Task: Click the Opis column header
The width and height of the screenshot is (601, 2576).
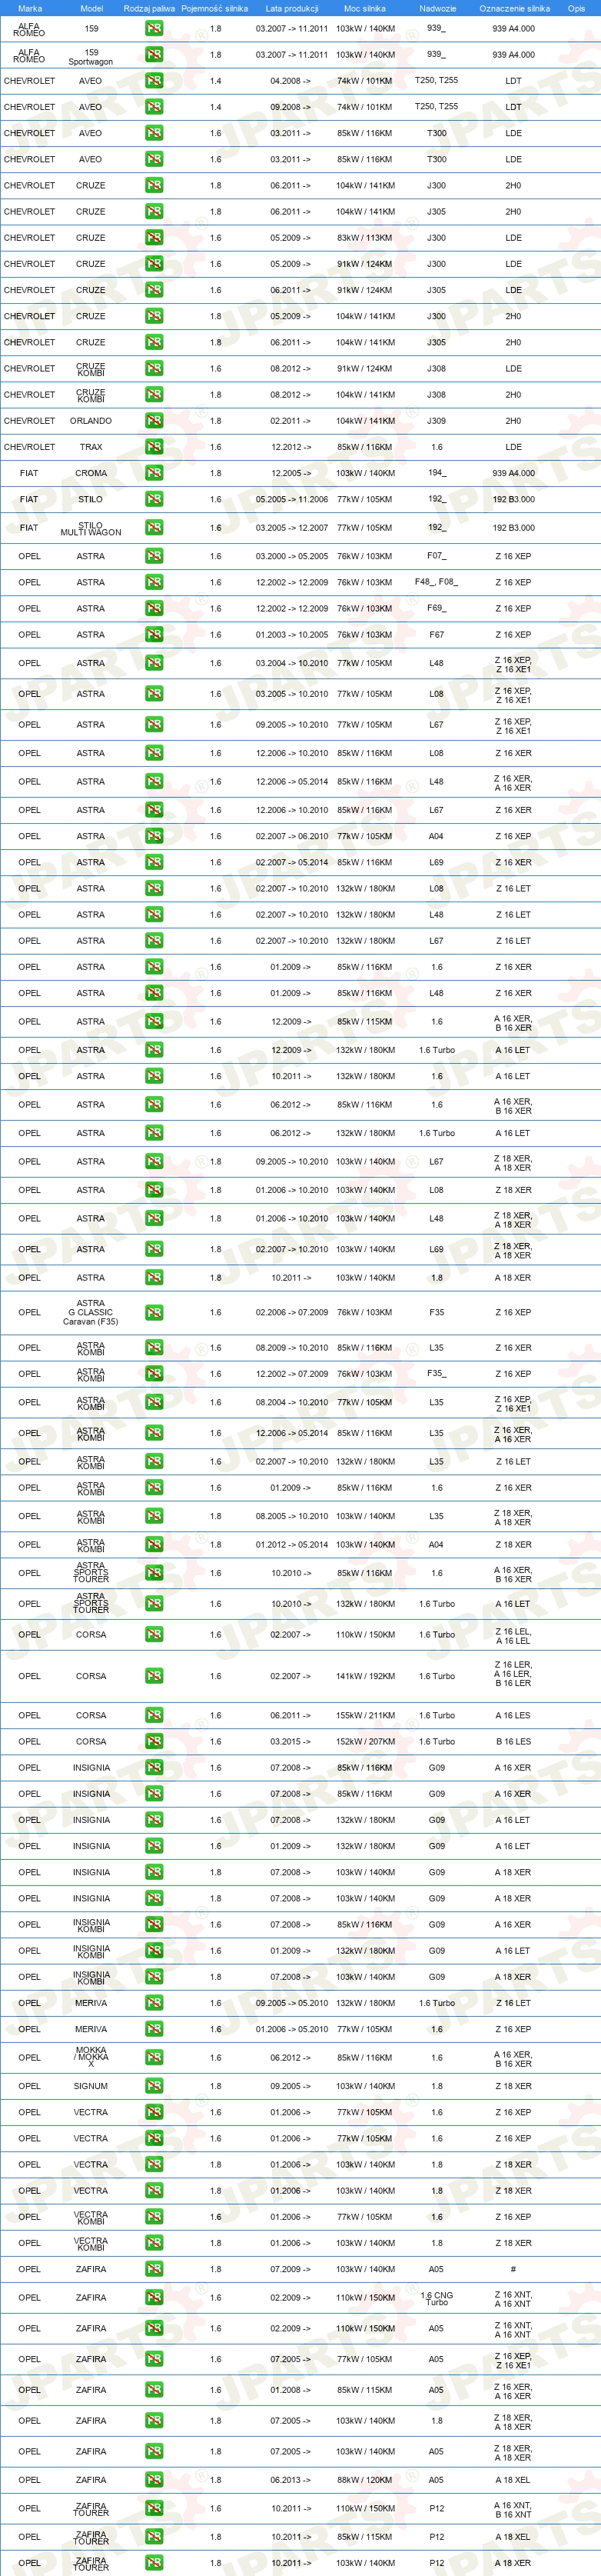Action: point(576,8)
